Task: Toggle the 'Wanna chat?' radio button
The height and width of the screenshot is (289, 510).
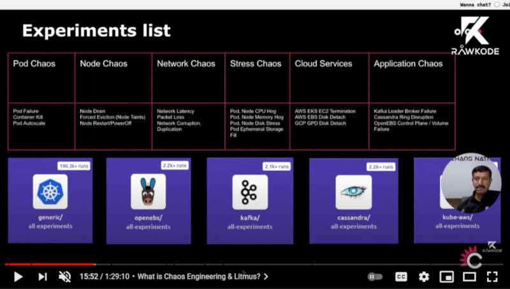Action: [497, 4]
